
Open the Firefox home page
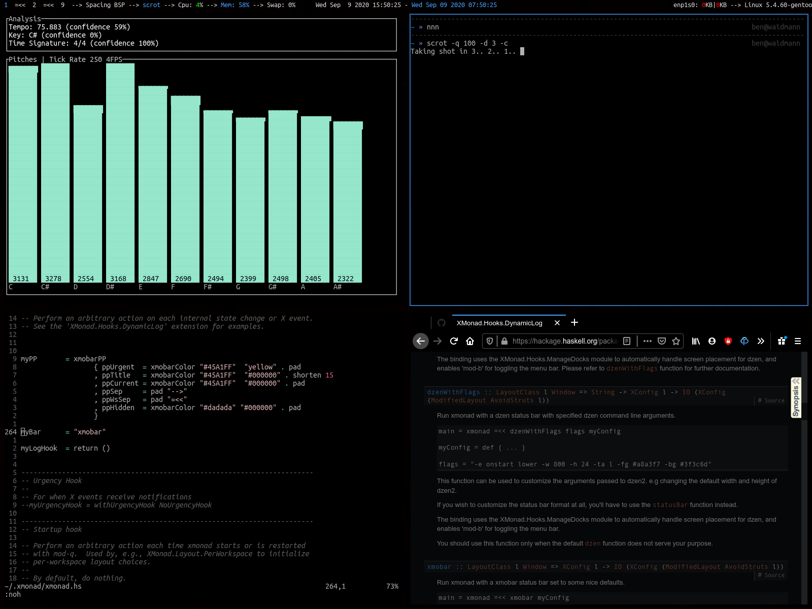tap(470, 341)
